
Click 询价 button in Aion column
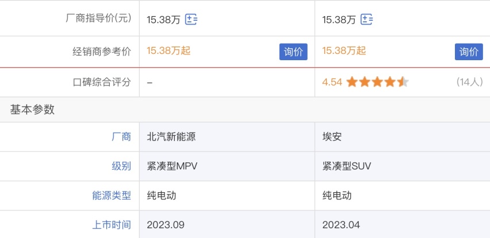(x=469, y=52)
